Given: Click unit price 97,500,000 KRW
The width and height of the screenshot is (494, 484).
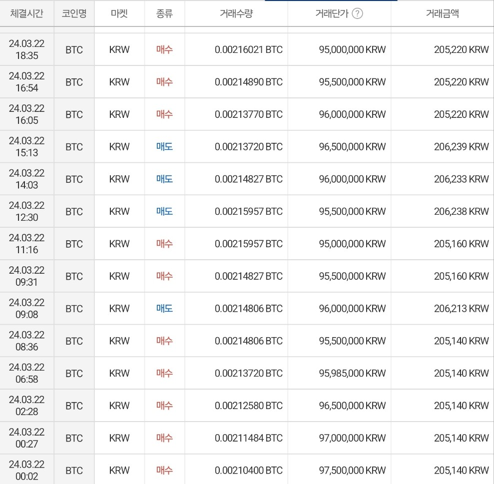Looking at the screenshot, I should (x=352, y=471).
